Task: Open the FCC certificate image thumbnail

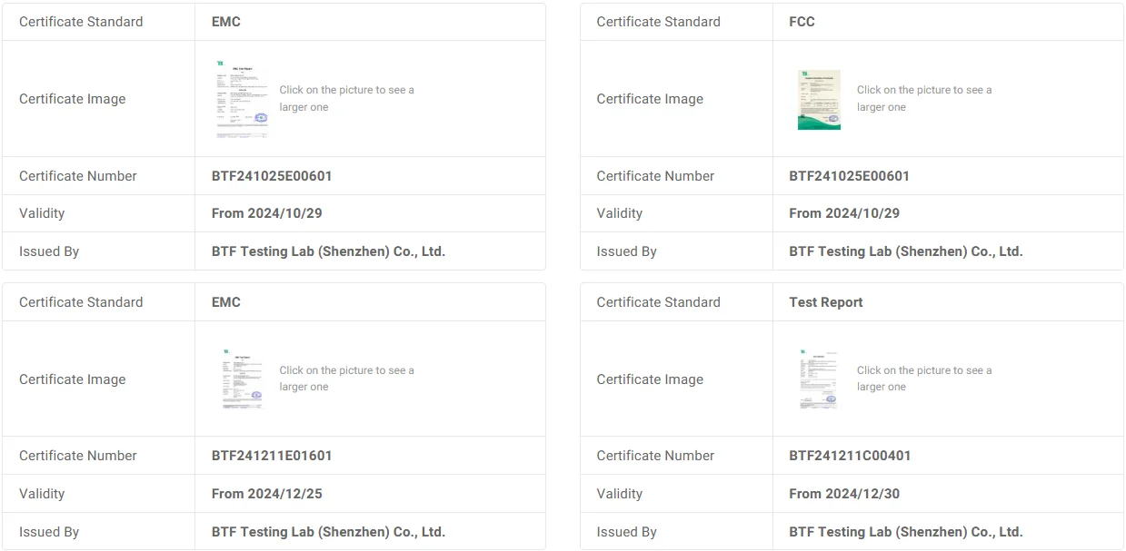Action: [x=819, y=100]
